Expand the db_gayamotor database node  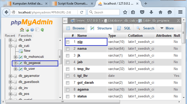(10, 76)
